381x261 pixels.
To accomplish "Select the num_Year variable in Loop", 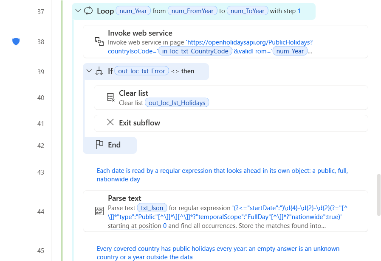I will (133, 11).
